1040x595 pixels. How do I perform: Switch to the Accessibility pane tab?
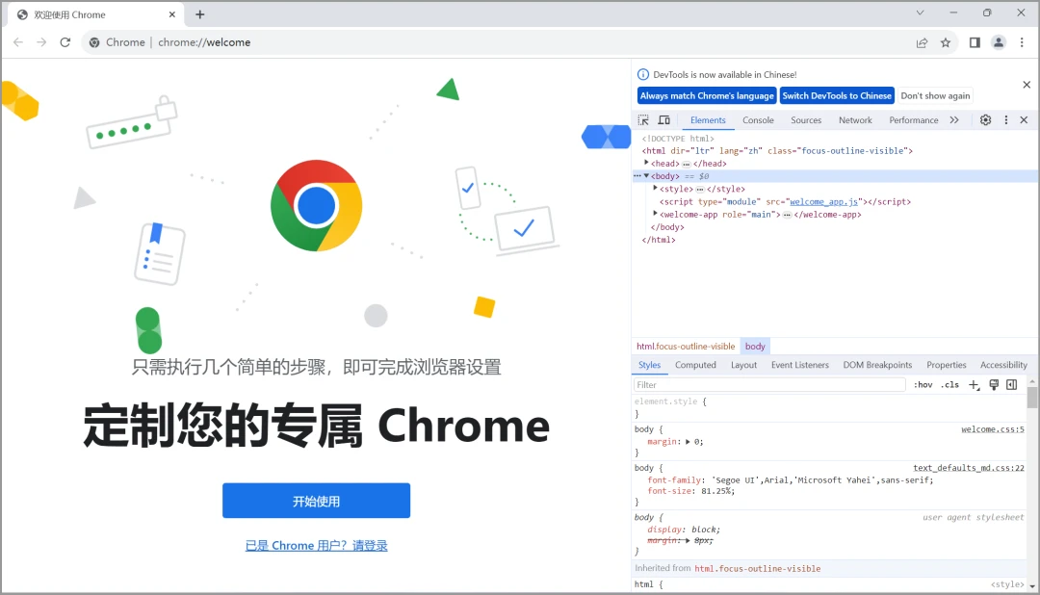(x=1003, y=365)
